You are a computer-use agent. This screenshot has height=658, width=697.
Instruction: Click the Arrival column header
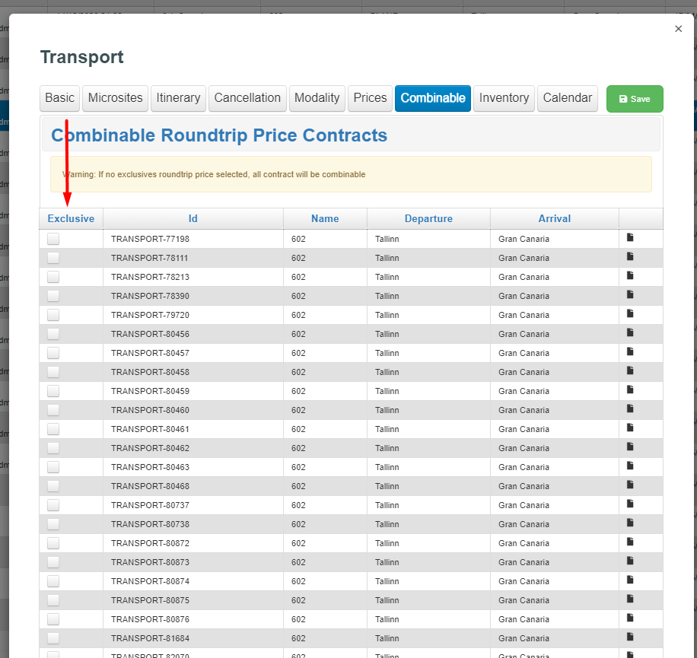tap(554, 219)
